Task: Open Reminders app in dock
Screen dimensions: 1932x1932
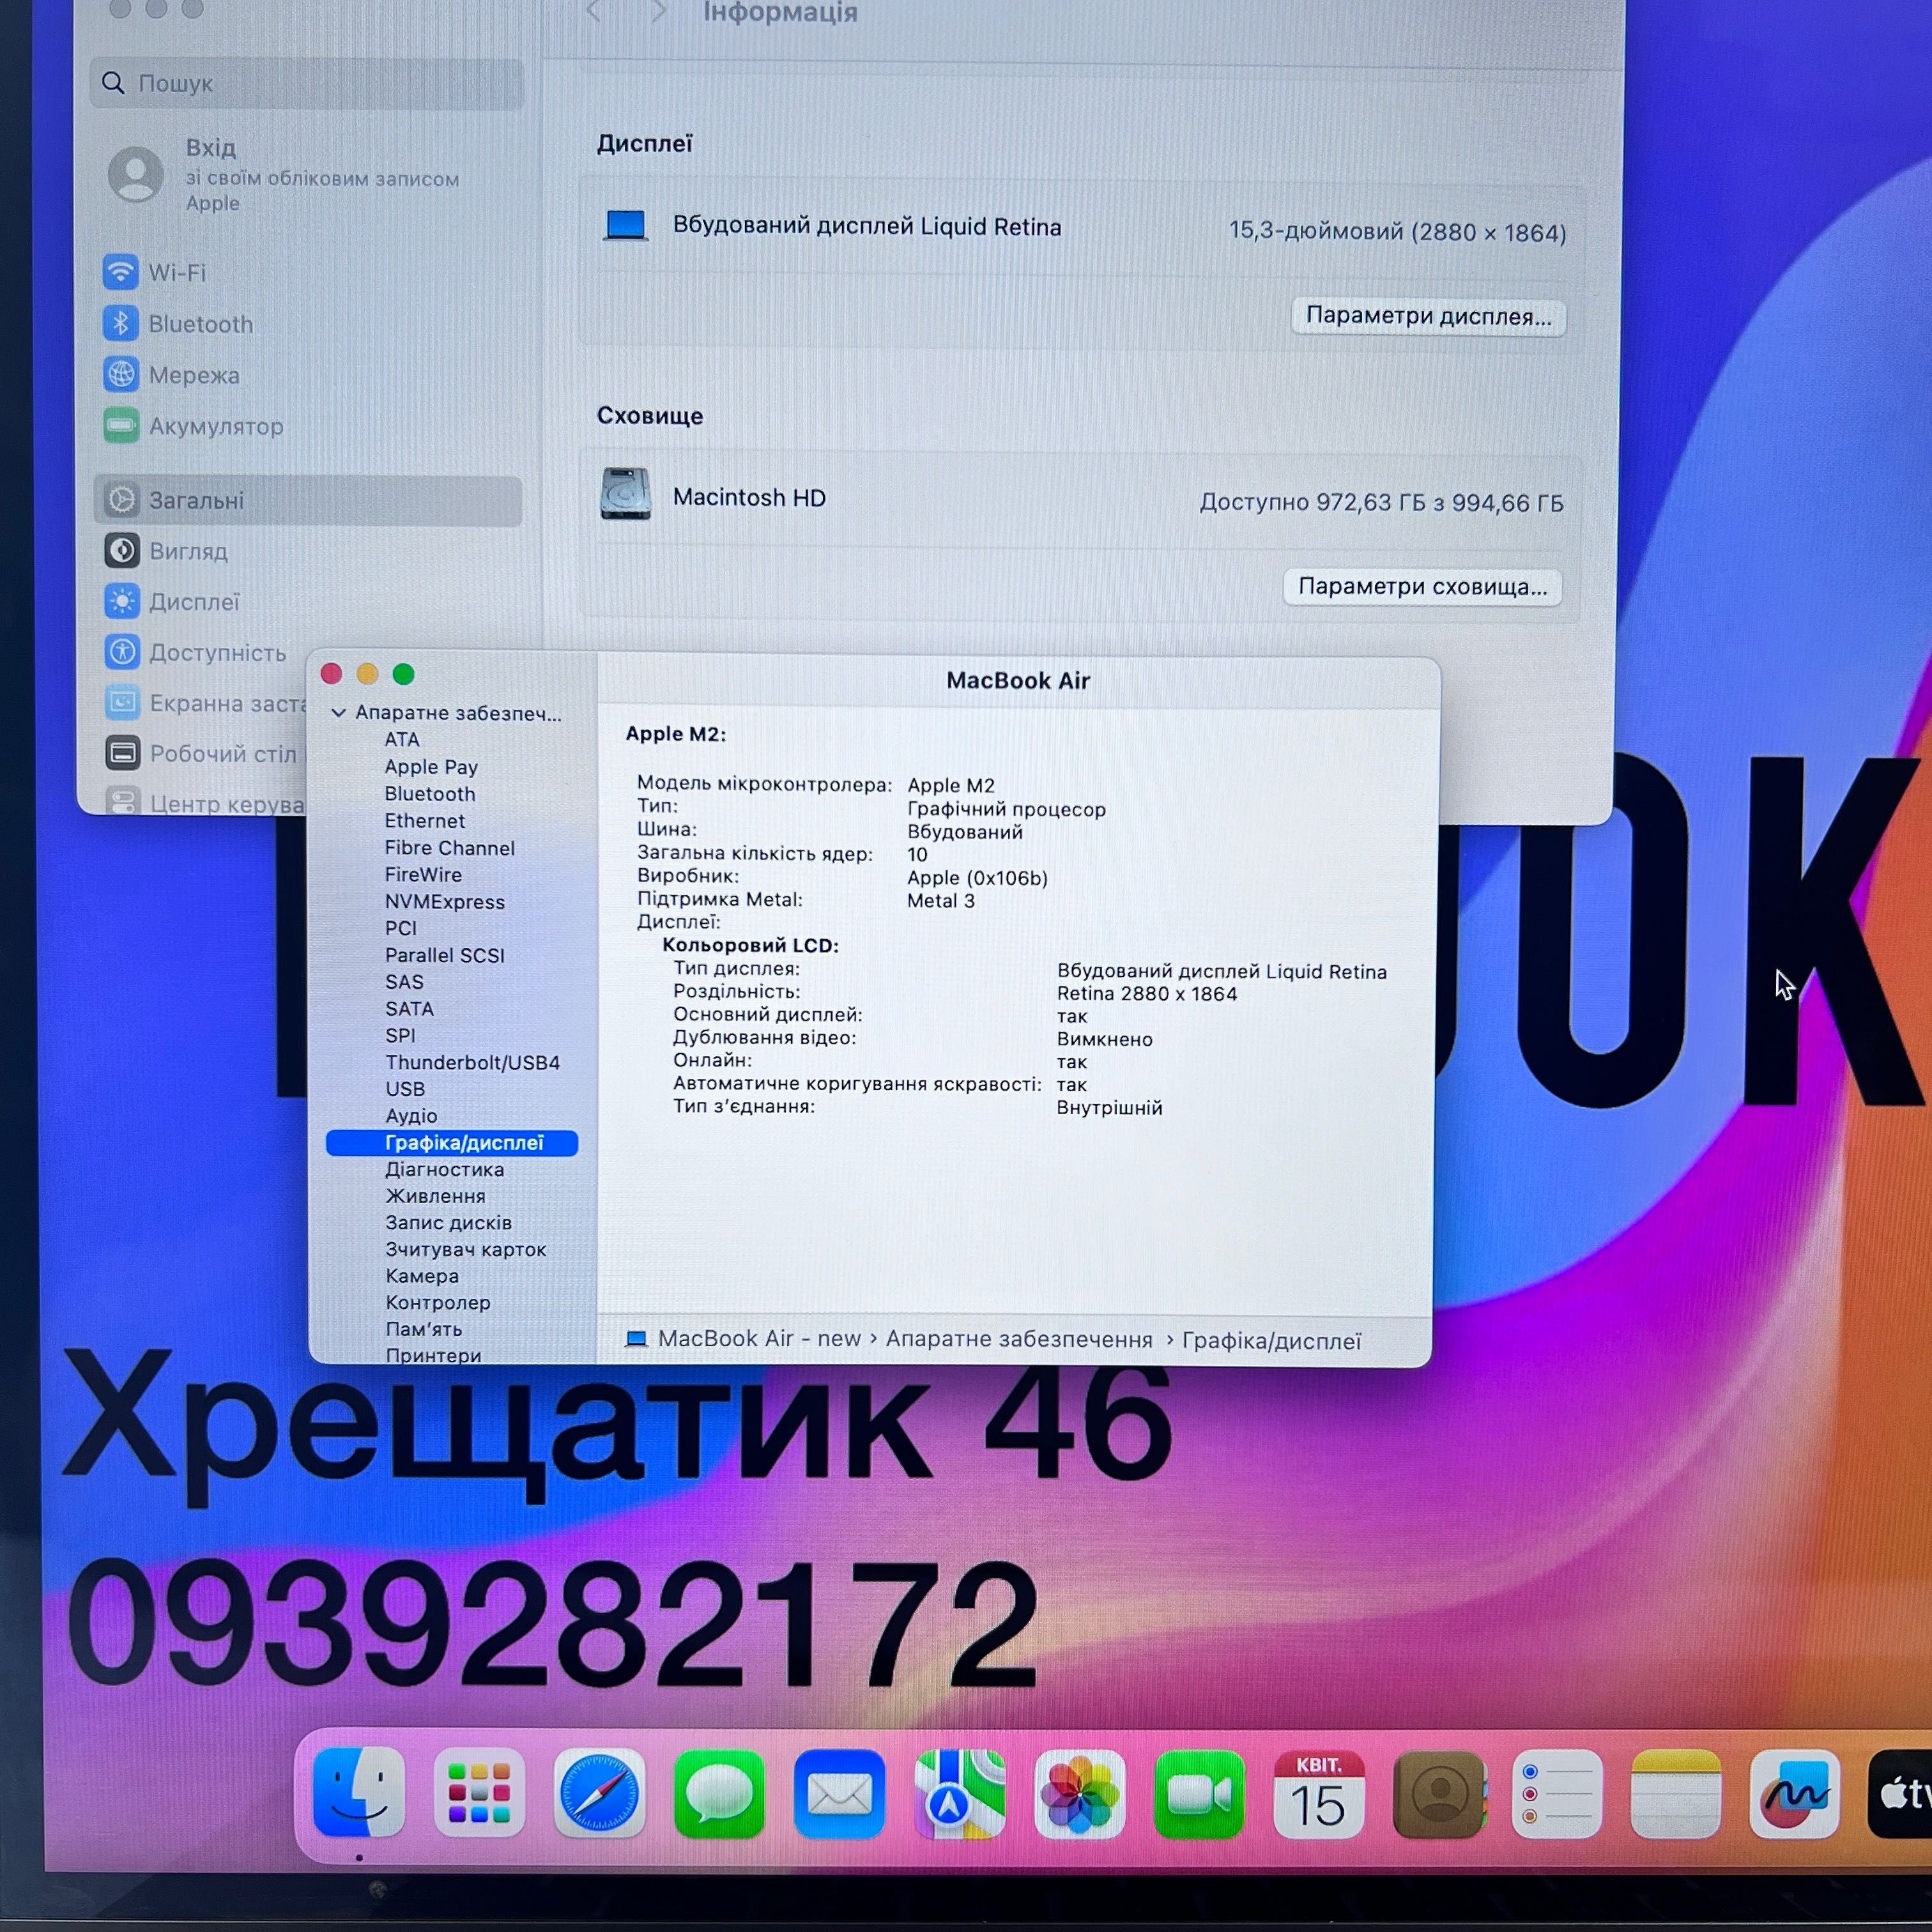Action: (x=1557, y=1794)
